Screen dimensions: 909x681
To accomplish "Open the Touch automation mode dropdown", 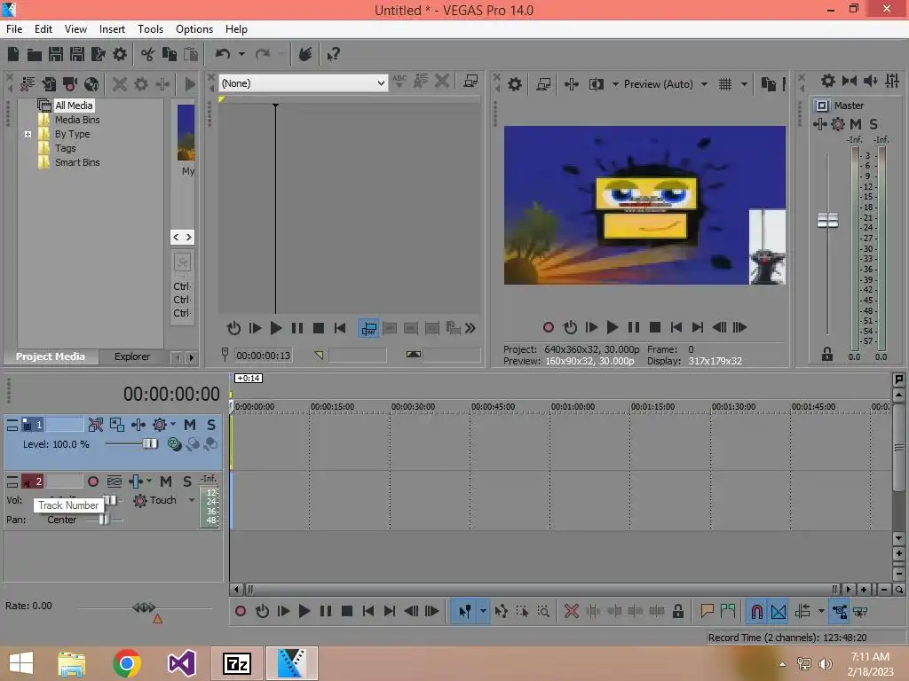I will pos(192,500).
